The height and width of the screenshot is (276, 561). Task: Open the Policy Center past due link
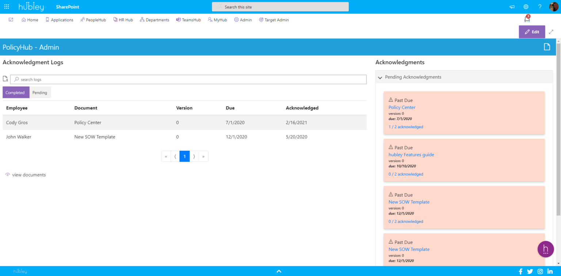[x=402, y=107]
